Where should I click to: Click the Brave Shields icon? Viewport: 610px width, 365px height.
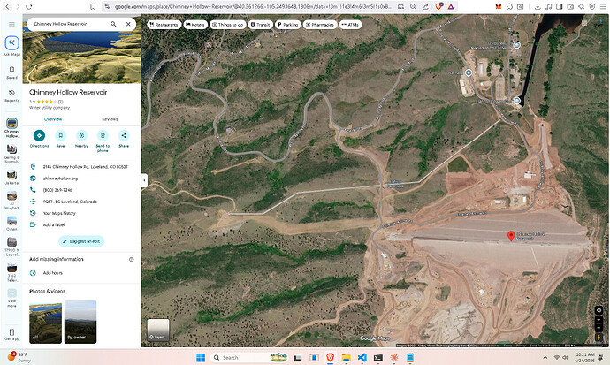click(x=438, y=6)
